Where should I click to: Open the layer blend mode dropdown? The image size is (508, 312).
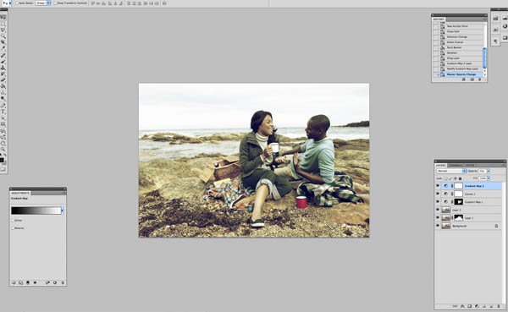pos(451,171)
